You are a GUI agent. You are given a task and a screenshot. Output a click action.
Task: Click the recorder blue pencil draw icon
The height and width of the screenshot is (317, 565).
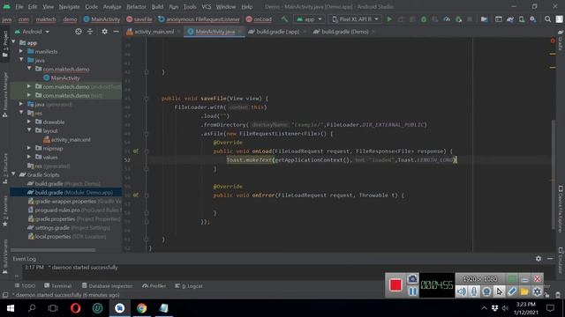(512, 291)
